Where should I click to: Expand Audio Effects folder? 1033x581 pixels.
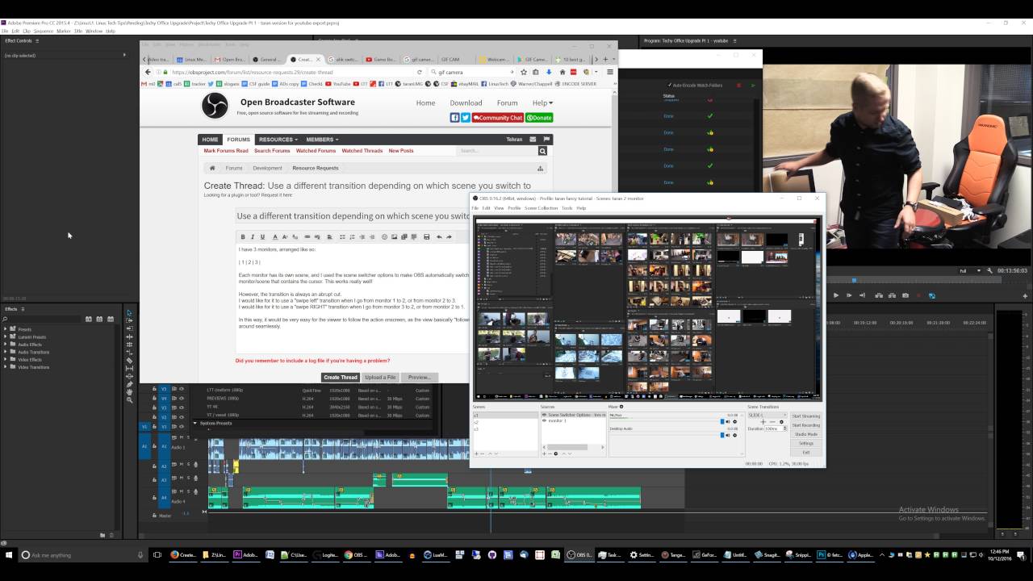coord(5,345)
